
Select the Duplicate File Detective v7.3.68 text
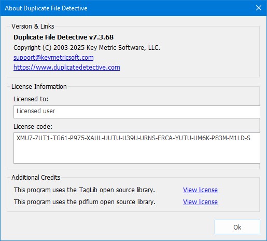(x=63, y=37)
